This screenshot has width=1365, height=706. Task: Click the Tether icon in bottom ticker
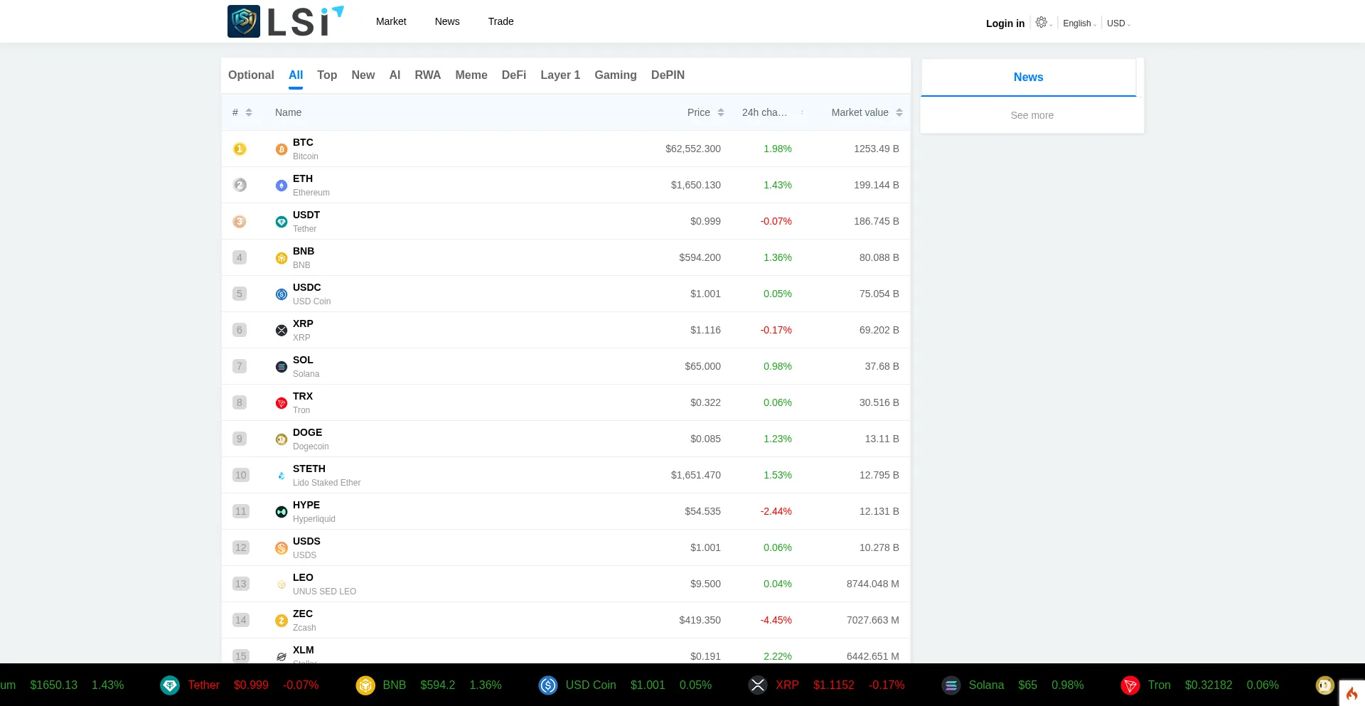pyautogui.click(x=170, y=685)
